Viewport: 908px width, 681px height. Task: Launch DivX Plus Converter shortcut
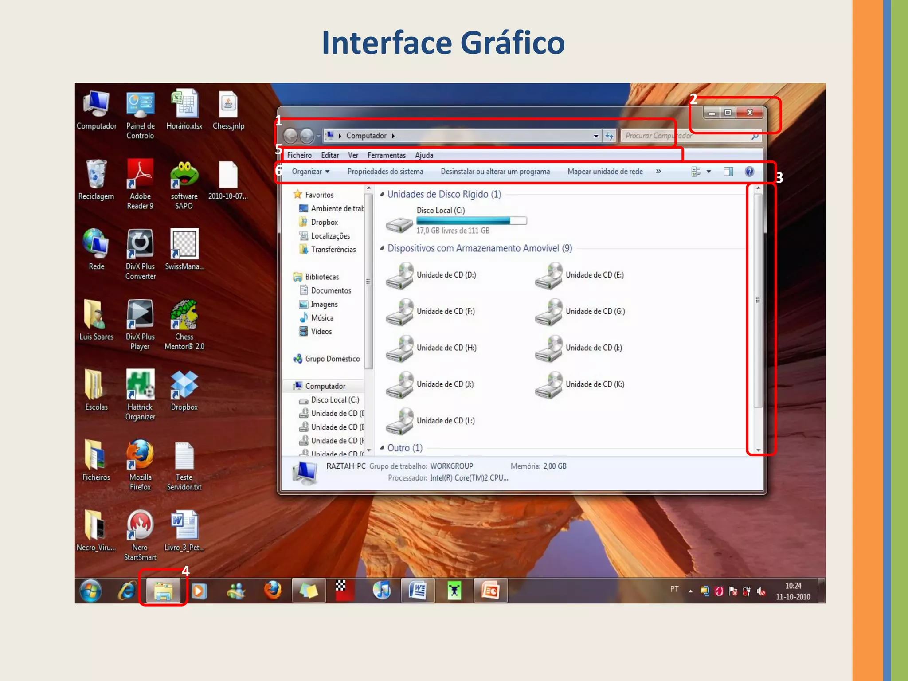[140, 254]
